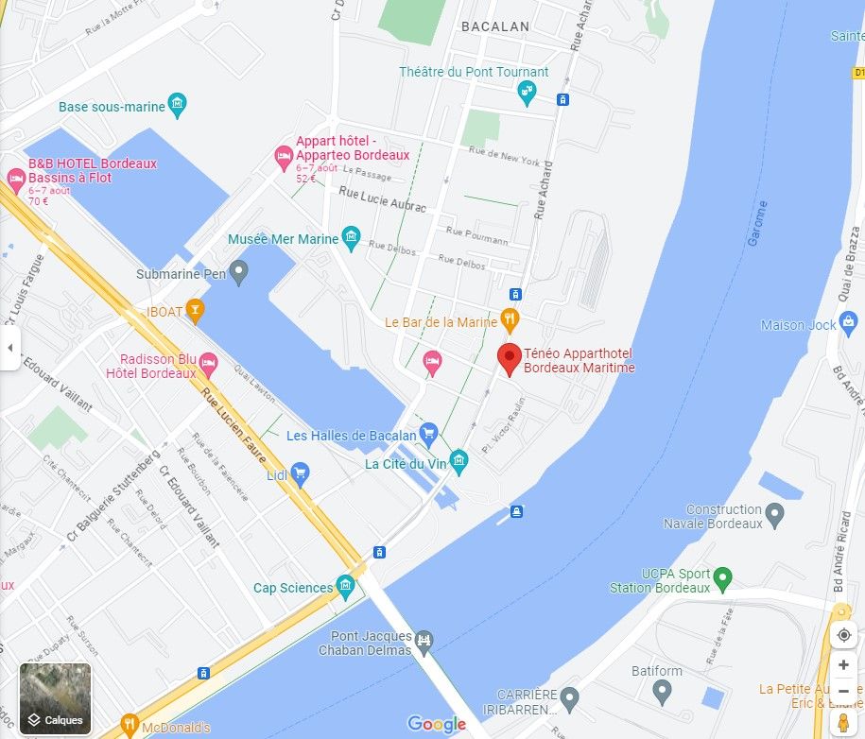This screenshot has width=865, height=739.
Task: Click the IBOAT bar marker
Action: [x=195, y=311]
